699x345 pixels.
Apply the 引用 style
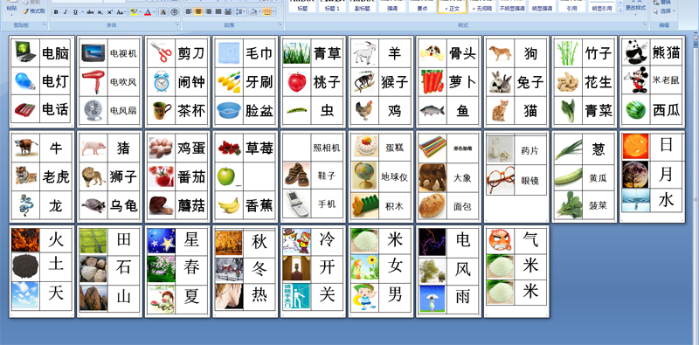click(572, 6)
